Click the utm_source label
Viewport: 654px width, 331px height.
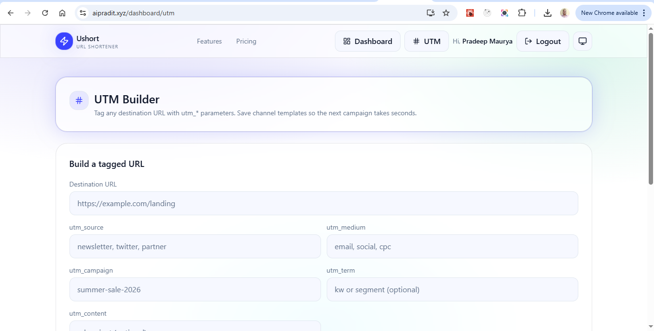(x=86, y=227)
